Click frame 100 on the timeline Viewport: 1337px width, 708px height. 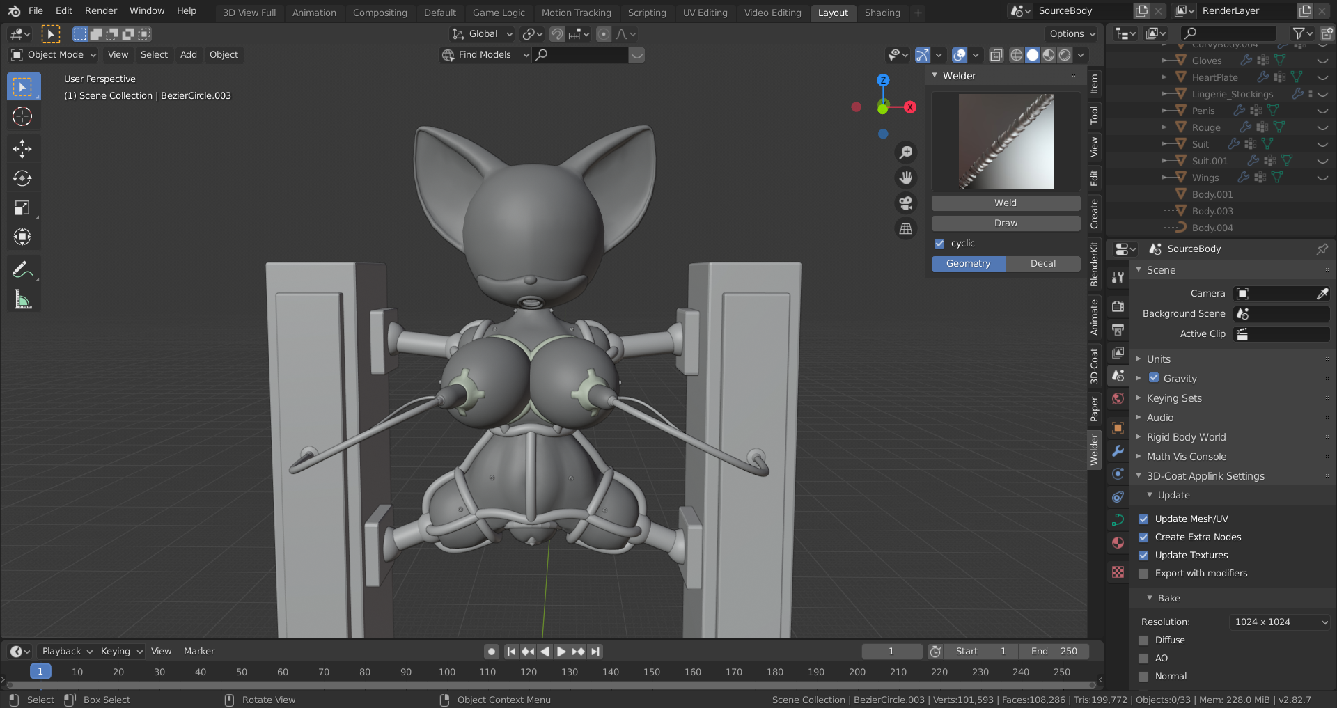(x=446, y=672)
